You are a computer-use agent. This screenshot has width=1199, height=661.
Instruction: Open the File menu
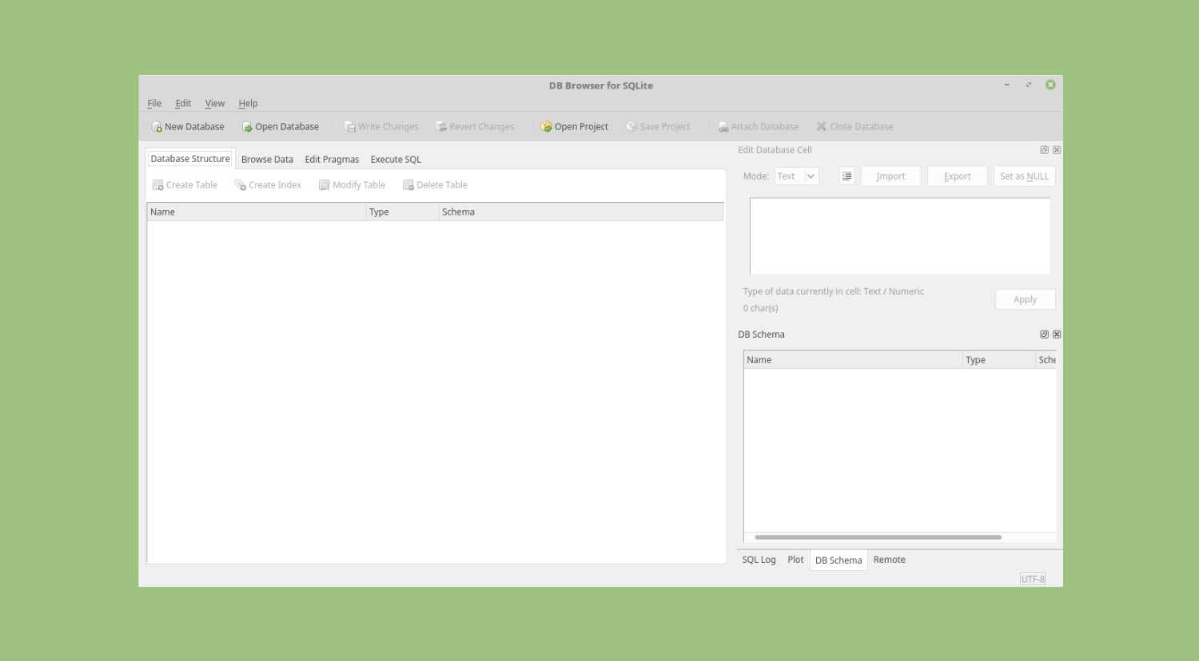point(154,104)
